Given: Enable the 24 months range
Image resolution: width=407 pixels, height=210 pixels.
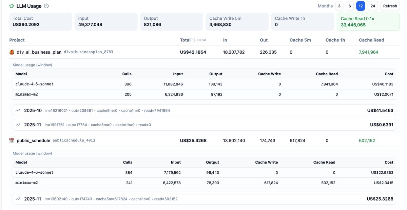Looking at the screenshot, I should tap(372, 6).
